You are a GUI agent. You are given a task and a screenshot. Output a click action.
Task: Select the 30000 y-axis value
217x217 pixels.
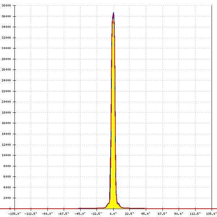[x=6, y=48]
